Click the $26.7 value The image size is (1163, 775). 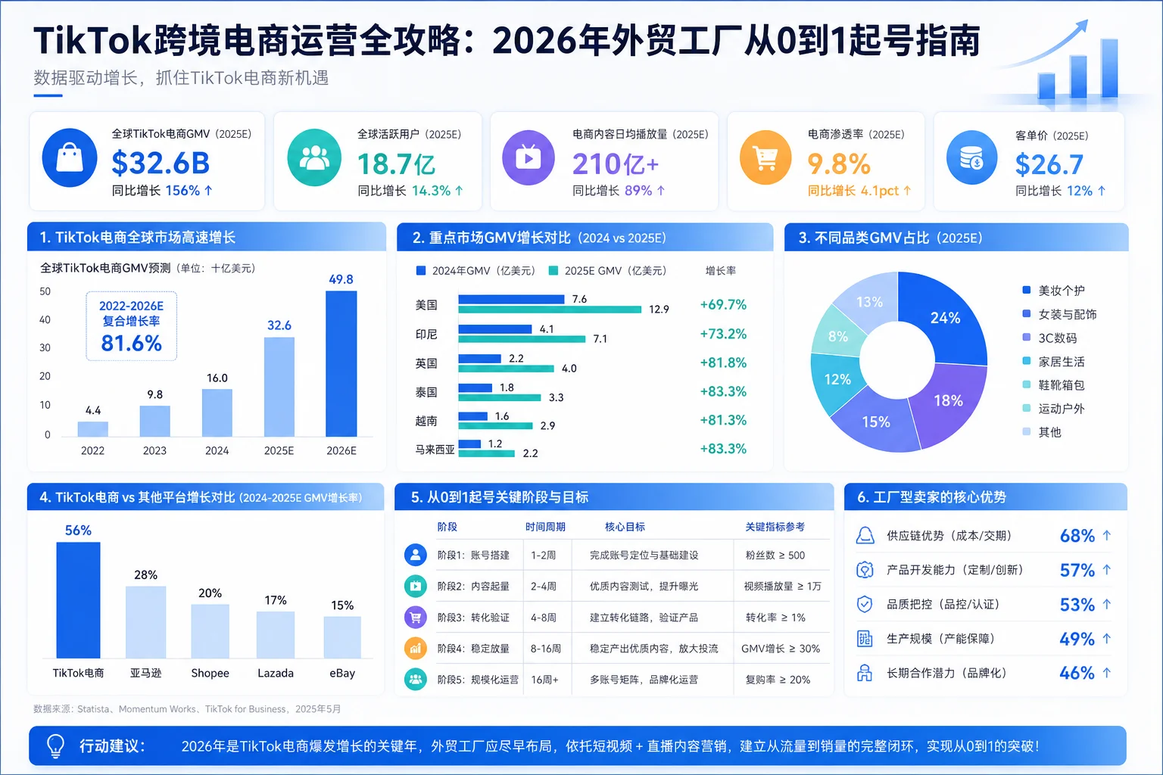(x=1049, y=164)
